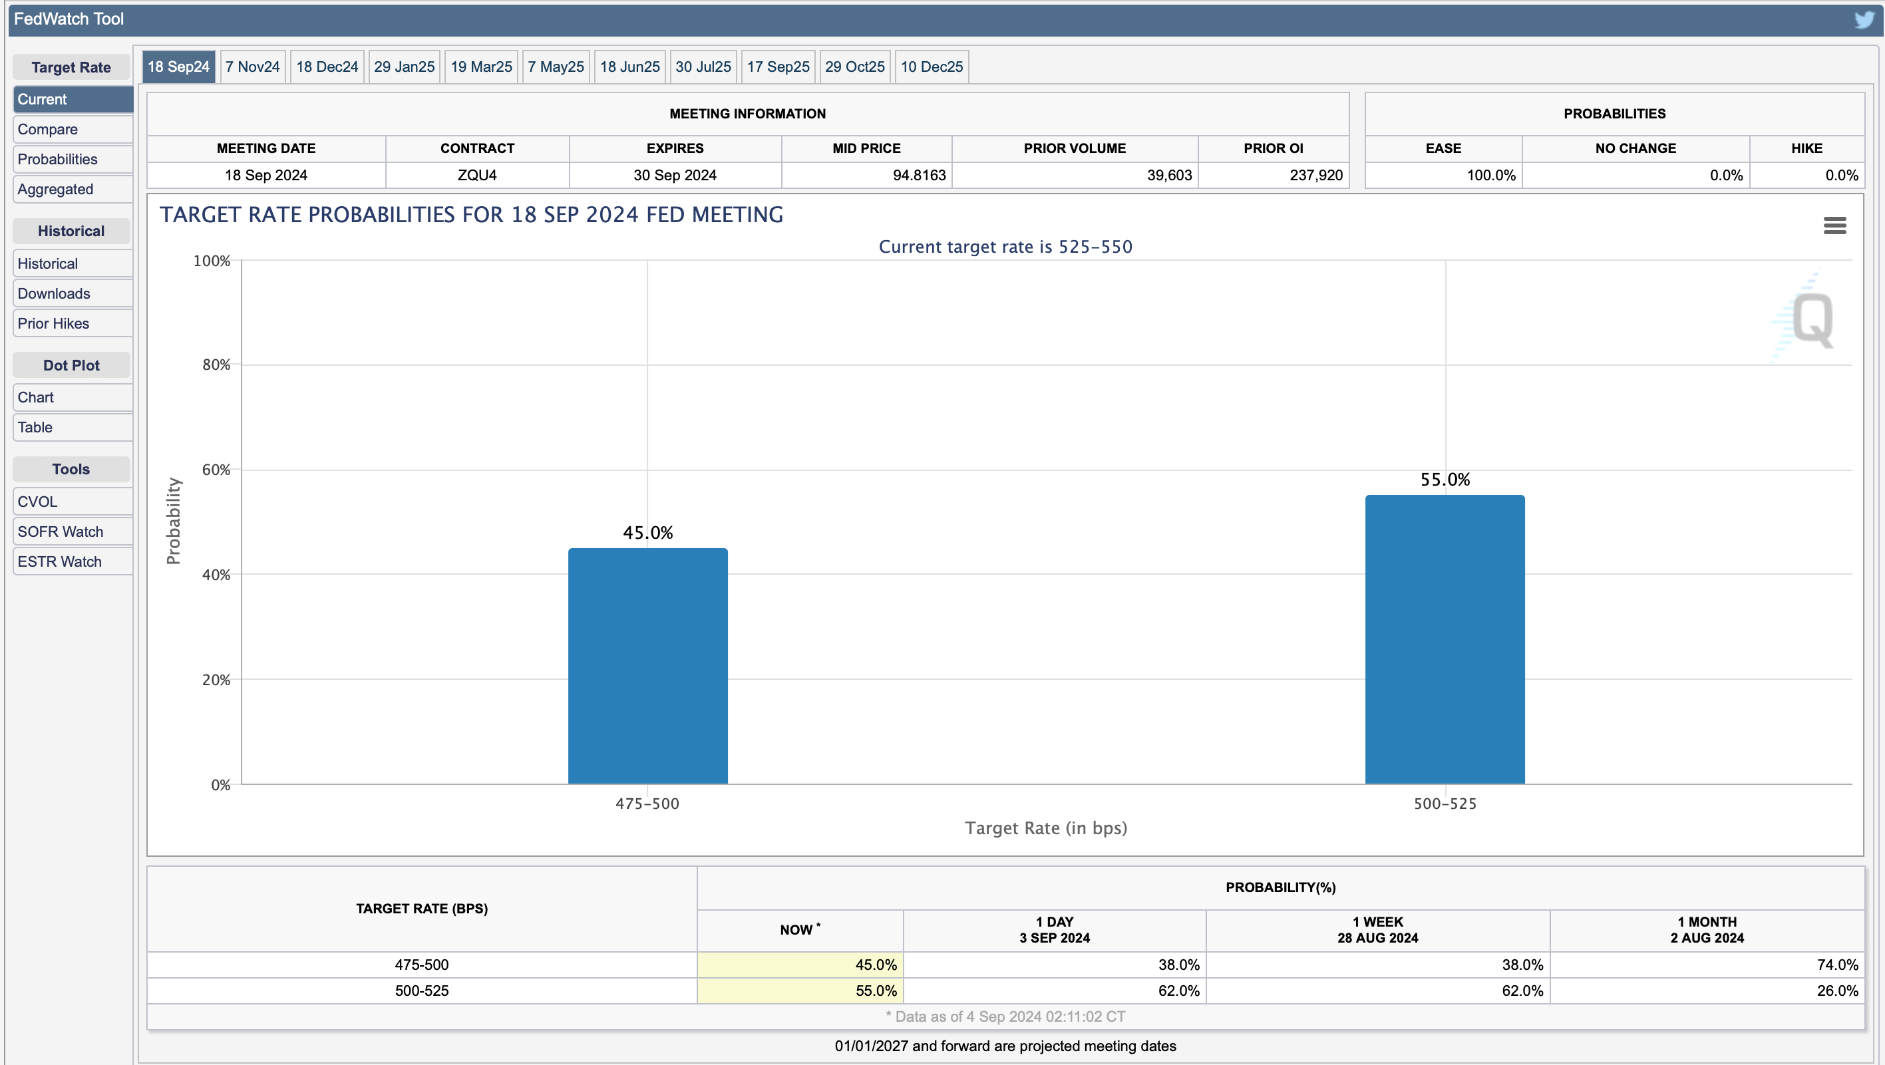Go to Probabilities in sidebar
Viewport: 1885px width, 1065px height.
point(72,160)
